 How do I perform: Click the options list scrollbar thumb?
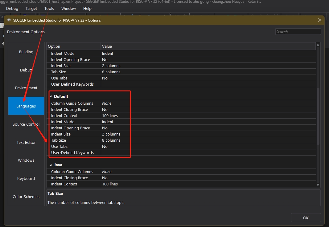[318, 116]
